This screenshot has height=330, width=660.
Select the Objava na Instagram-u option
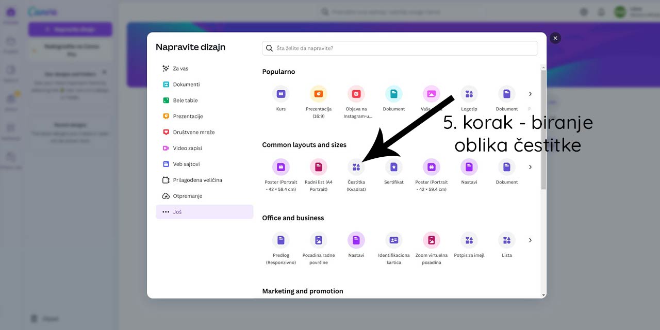coord(356,94)
